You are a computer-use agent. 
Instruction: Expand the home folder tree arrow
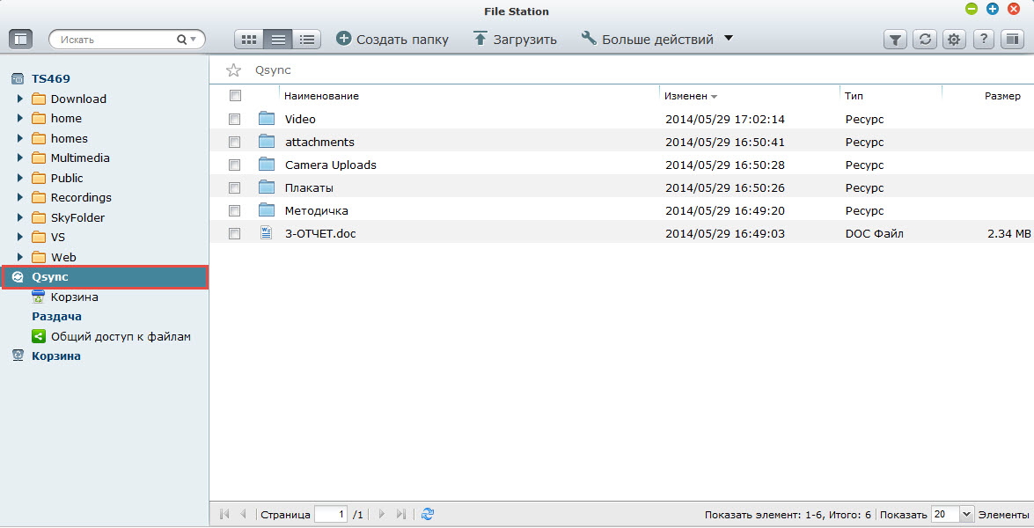pyautogui.click(x=19, y=119)
